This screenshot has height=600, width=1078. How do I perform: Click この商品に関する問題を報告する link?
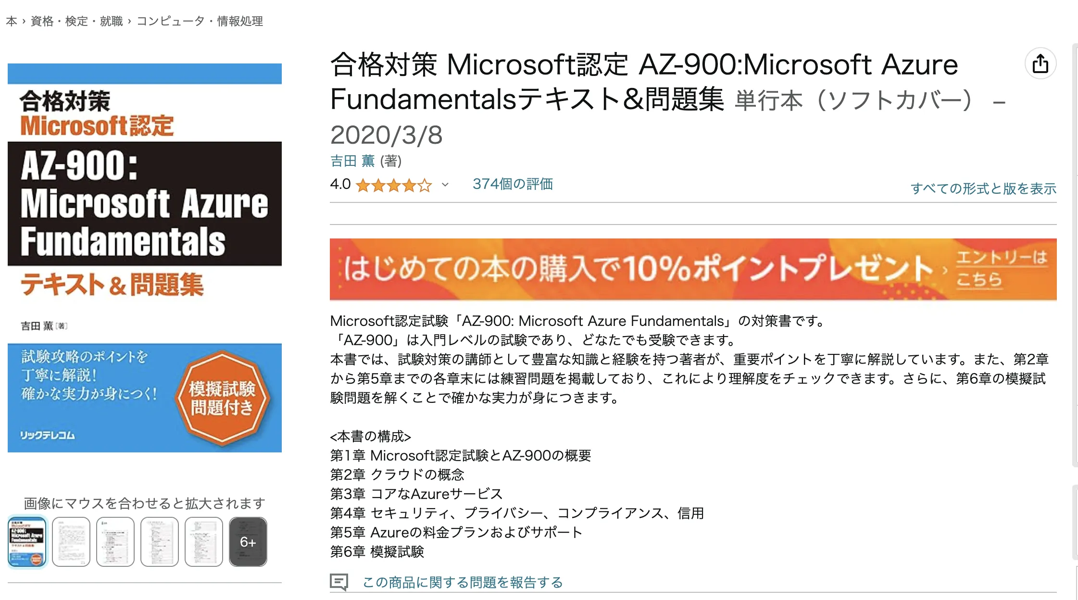(463, 583)
